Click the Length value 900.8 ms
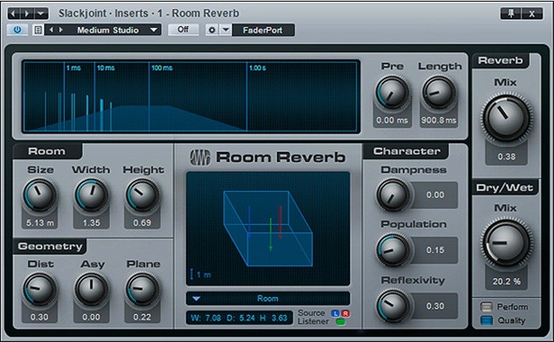Image resolution: width=554 pixels, height=342 pixels. (439, 120)
